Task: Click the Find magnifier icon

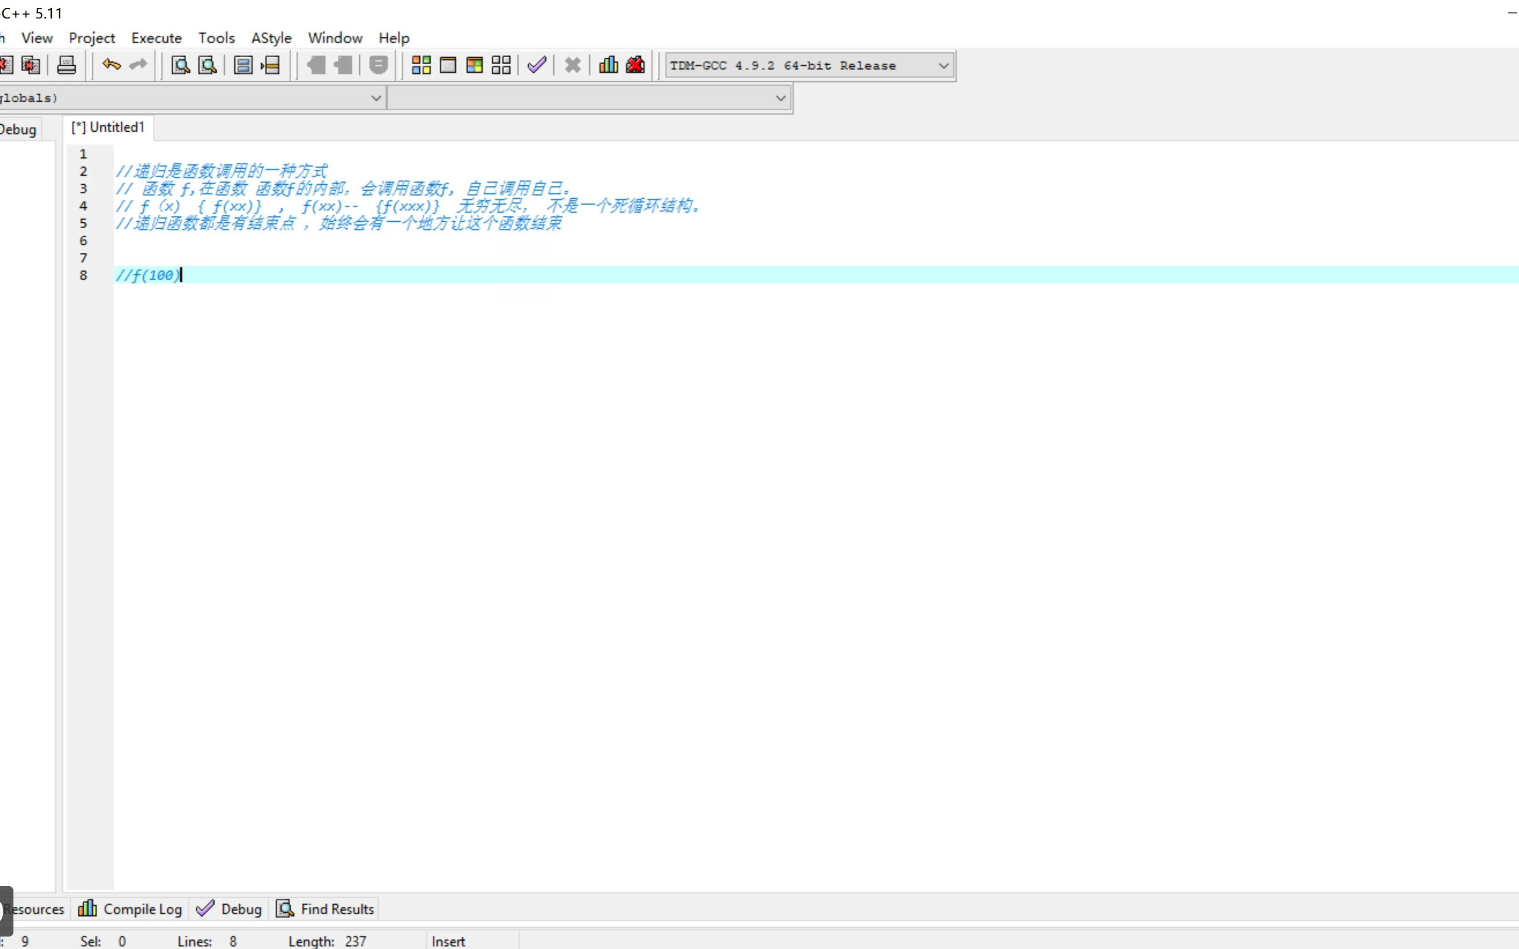Action: pos(181,65)
